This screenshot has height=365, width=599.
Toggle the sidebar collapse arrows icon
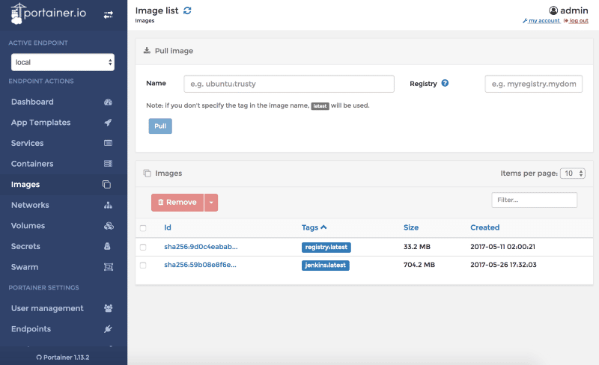click(108, 15)
